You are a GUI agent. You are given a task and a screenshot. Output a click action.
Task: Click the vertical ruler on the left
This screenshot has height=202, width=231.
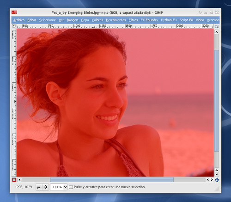14,102
